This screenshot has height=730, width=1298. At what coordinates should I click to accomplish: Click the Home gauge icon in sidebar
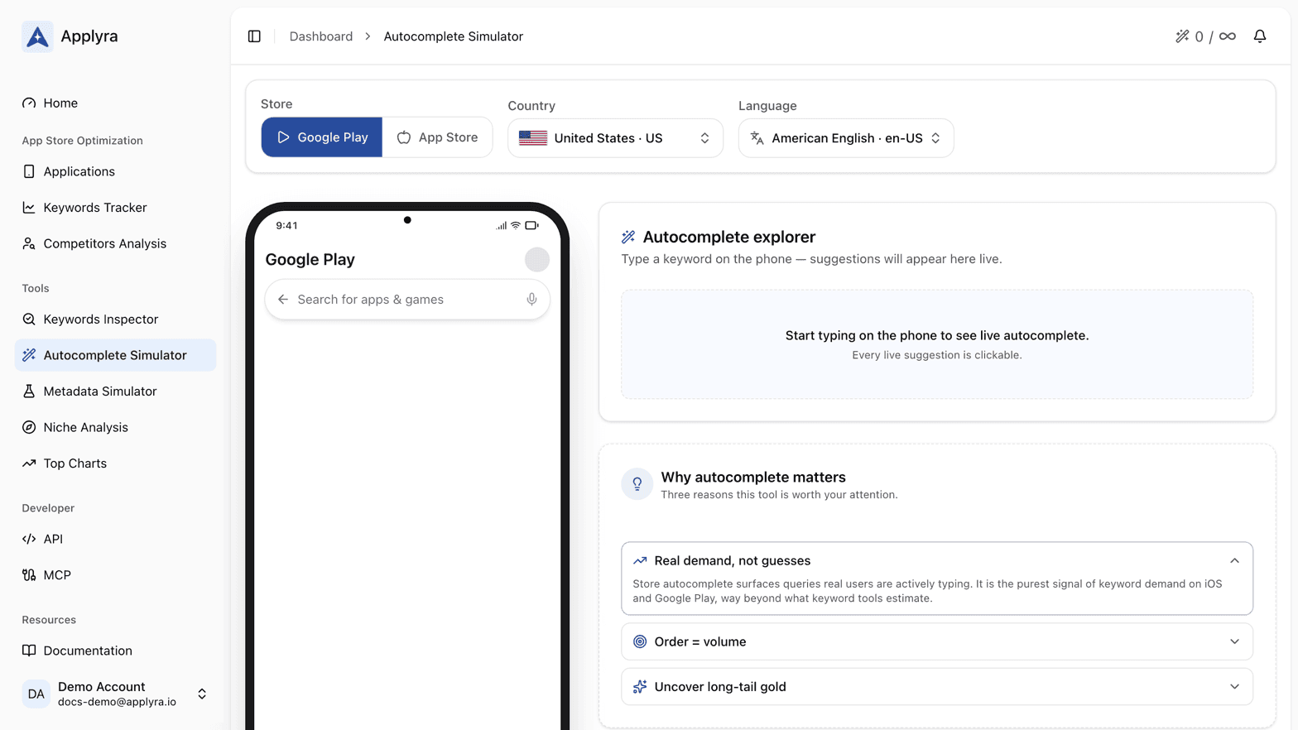29,103
